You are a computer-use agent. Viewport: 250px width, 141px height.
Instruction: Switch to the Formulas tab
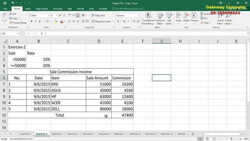[x=57, y=9]
